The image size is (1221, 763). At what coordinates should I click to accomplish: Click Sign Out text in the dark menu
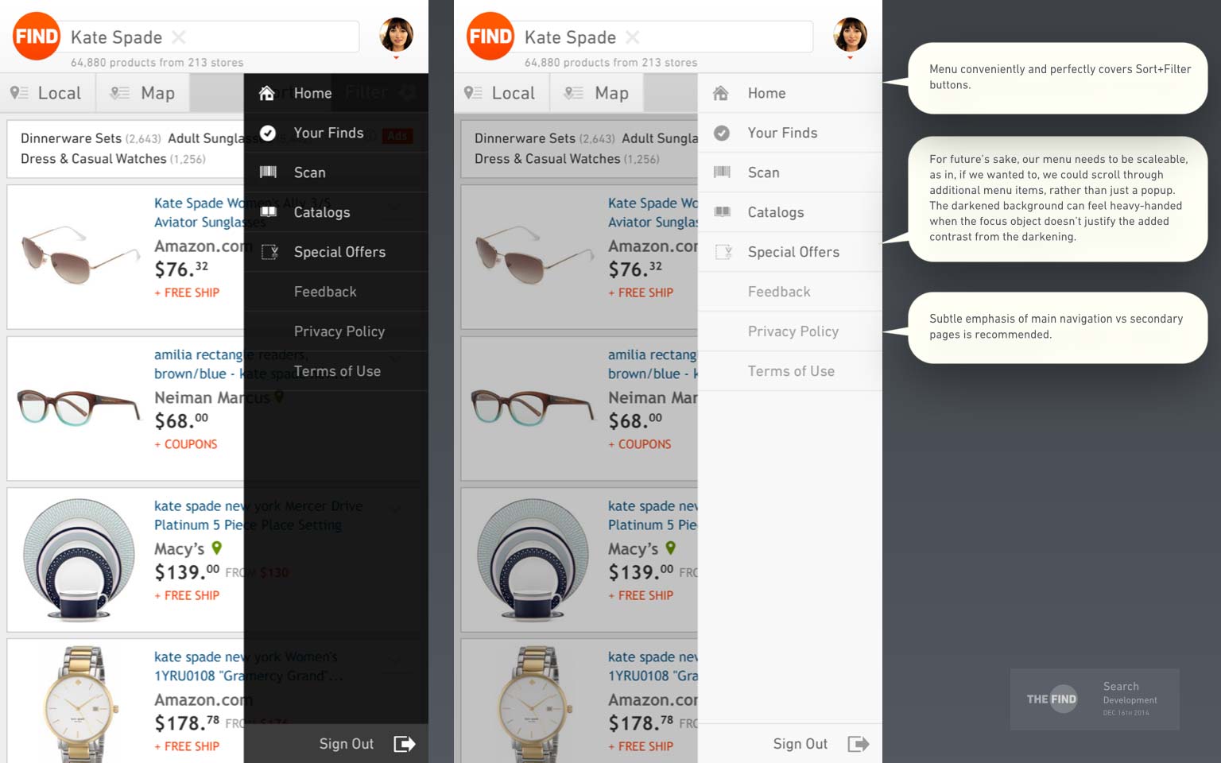coord(346,744)
